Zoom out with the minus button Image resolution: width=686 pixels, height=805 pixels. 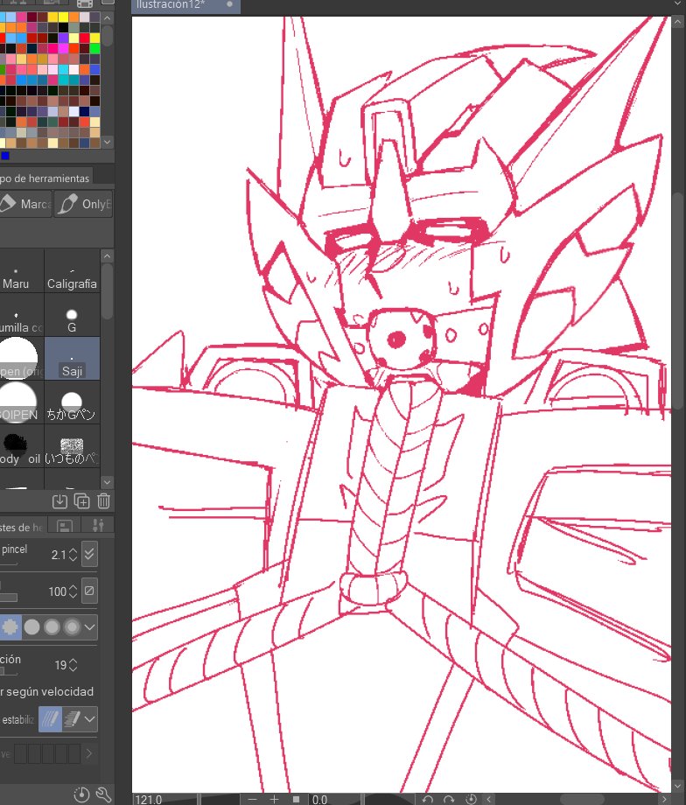(252, 800)
